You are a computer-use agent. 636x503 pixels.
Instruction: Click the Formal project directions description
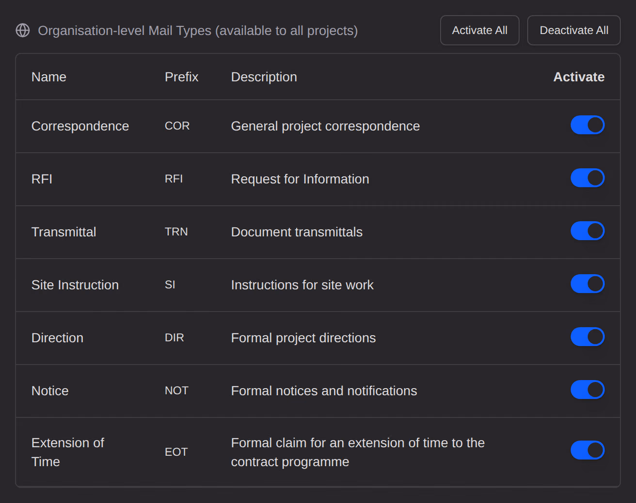[303, 338]
